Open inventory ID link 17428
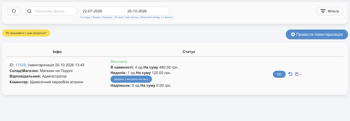350x121 pixels. [21, 65]
